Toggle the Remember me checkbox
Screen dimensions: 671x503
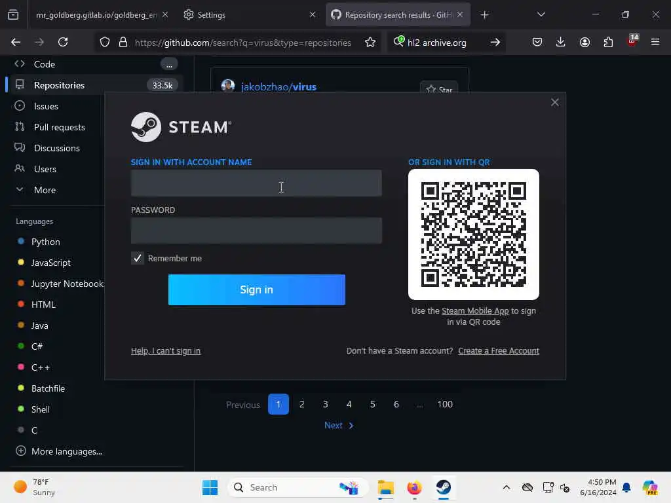pyautogui.click(x=138, y=258)
